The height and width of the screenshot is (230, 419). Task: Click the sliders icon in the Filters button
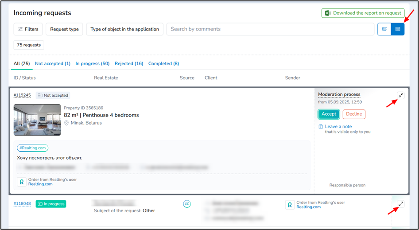click(x=20, y=29)
